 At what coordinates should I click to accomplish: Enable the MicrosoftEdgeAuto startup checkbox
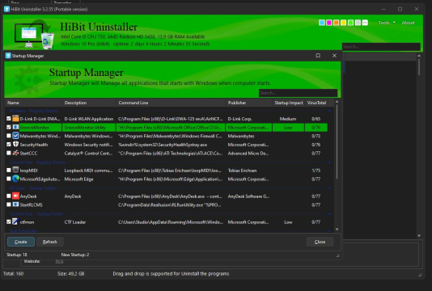[x=9, y=179]
